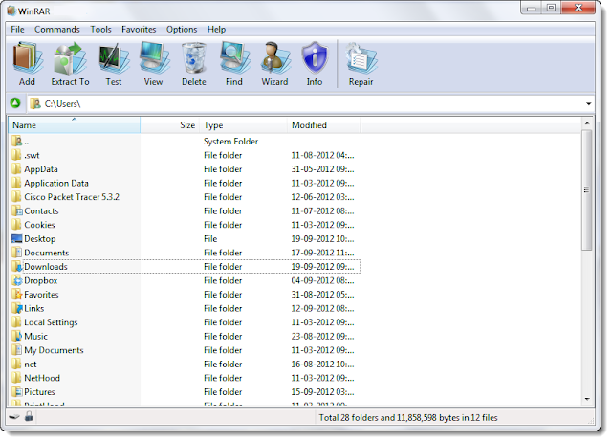Viewport: 612px width, 442px height.
Task: Click the View file toolbar icon
Action: point(154,58)
